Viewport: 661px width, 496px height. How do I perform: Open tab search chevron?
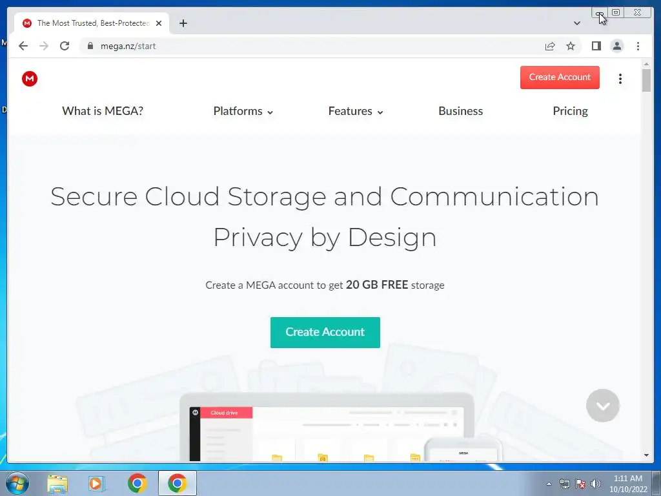click(x=576, y=23)
